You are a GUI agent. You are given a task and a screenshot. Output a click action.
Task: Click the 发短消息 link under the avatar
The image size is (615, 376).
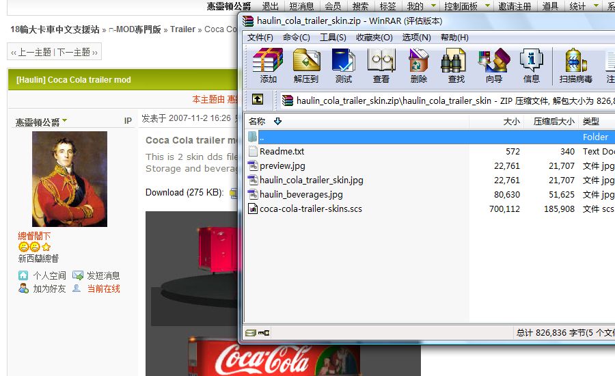point(102,276)
